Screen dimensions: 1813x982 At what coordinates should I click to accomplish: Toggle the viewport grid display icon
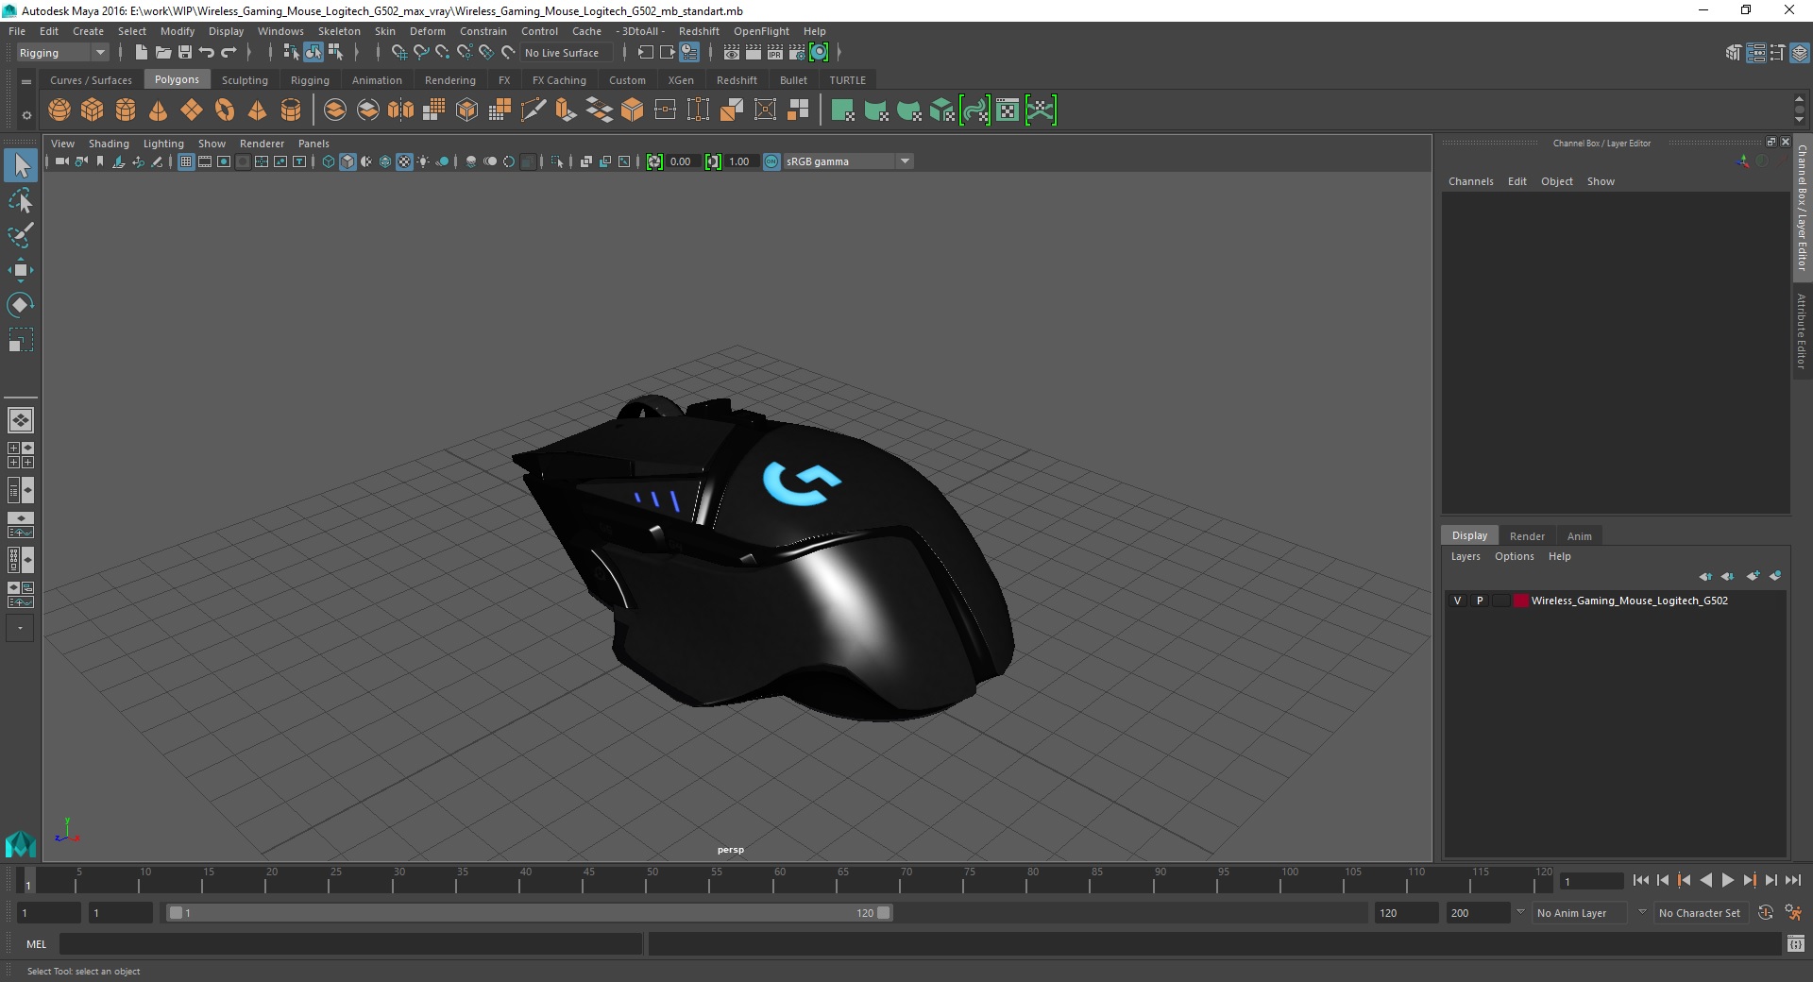coord(186,161)
